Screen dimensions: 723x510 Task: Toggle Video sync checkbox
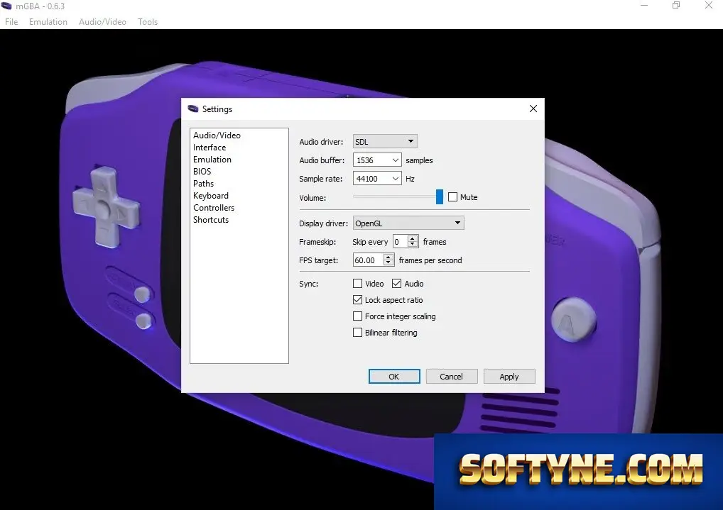tap(357, 283)
